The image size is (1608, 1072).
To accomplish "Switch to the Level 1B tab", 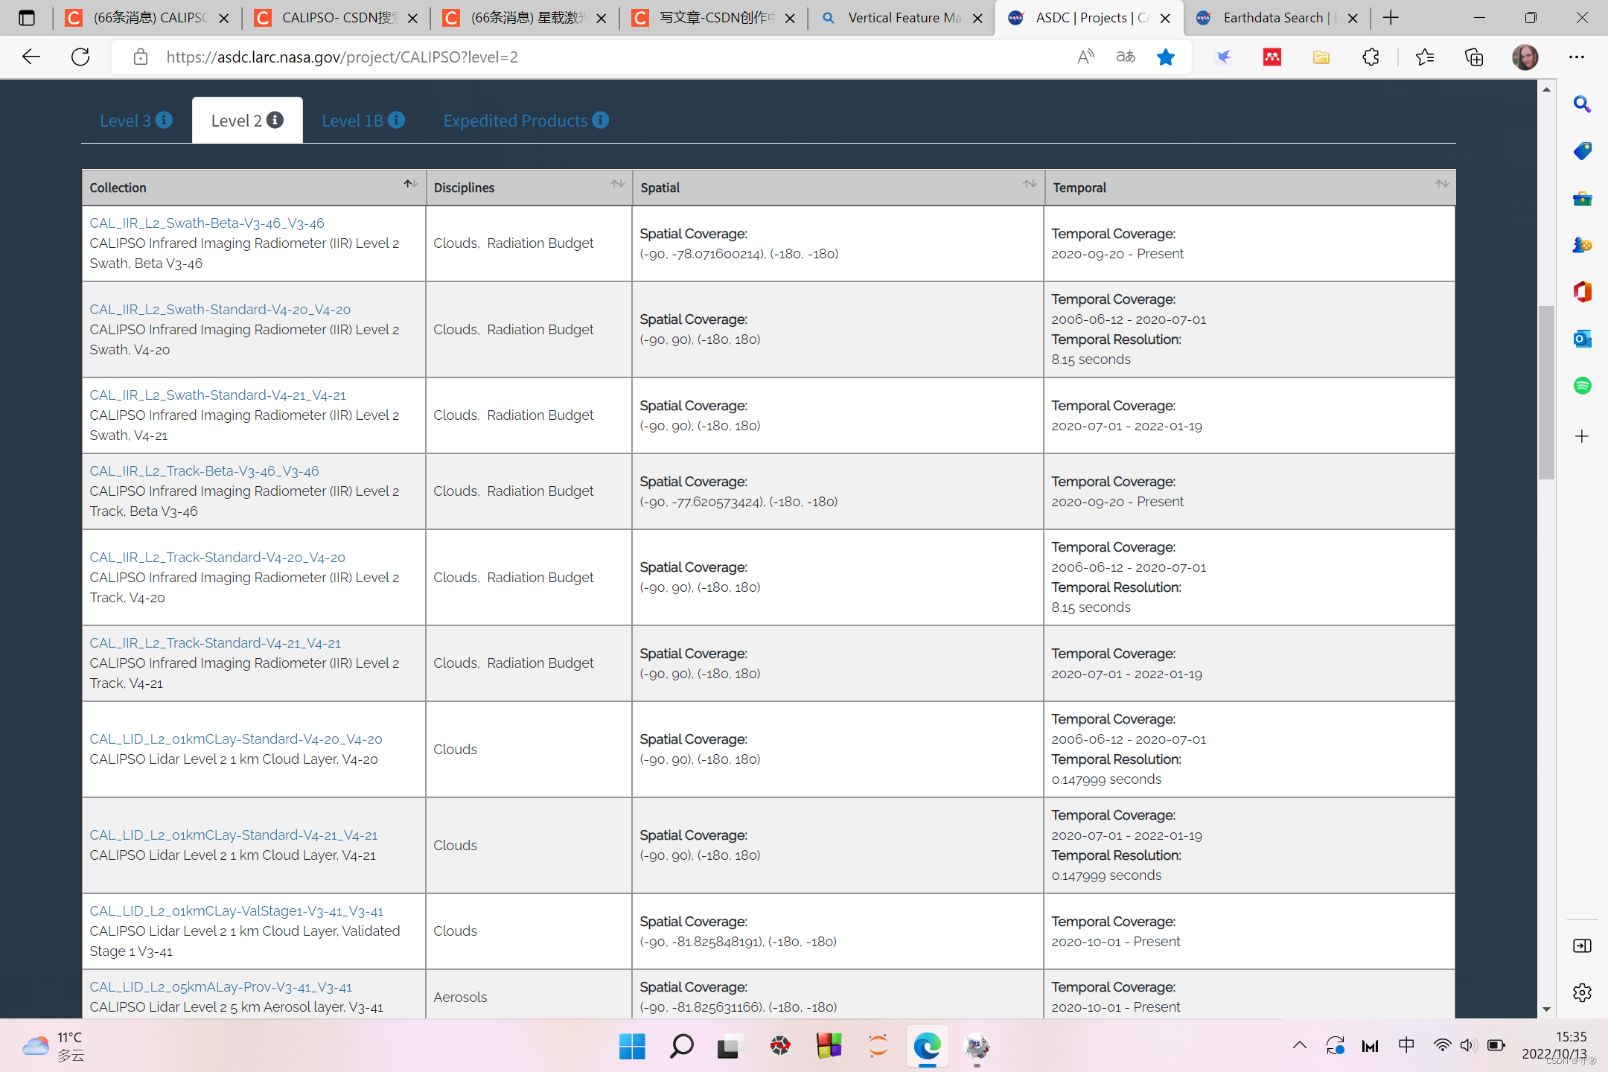I will [352, 121].
